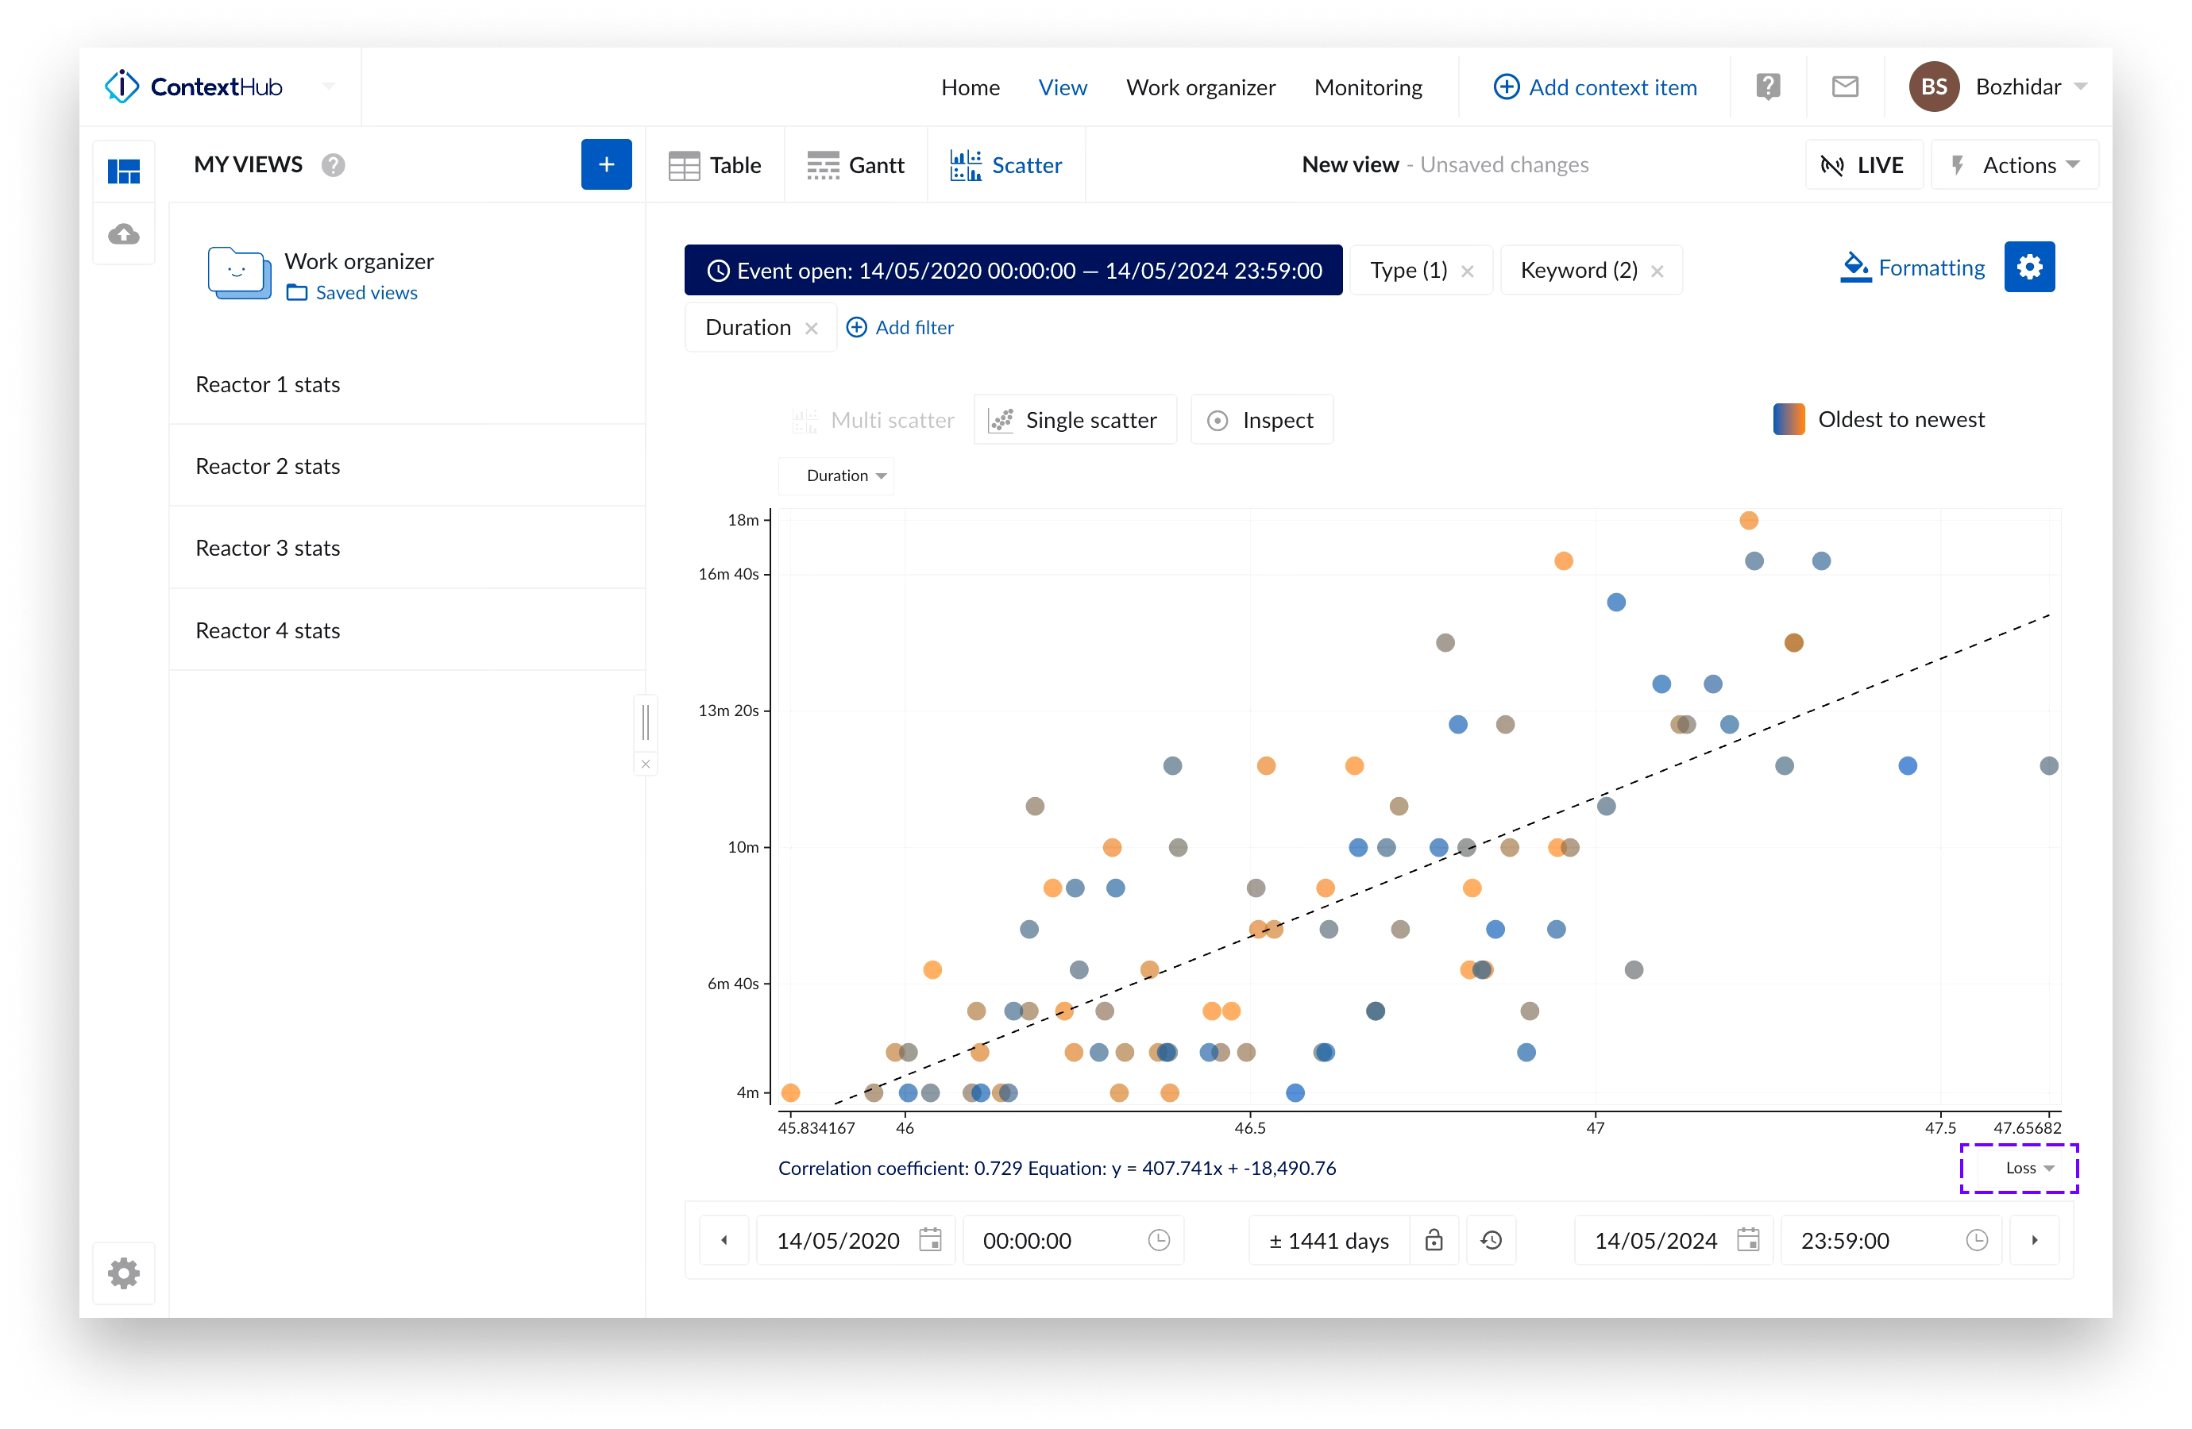Open the start date calendar picker icon
The image size is (2192, 1429).
[930, 1240]
